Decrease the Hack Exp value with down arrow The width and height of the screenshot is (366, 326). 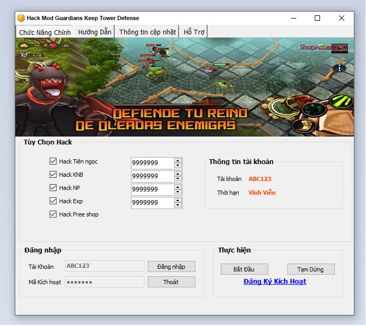[x=178, y=205]
